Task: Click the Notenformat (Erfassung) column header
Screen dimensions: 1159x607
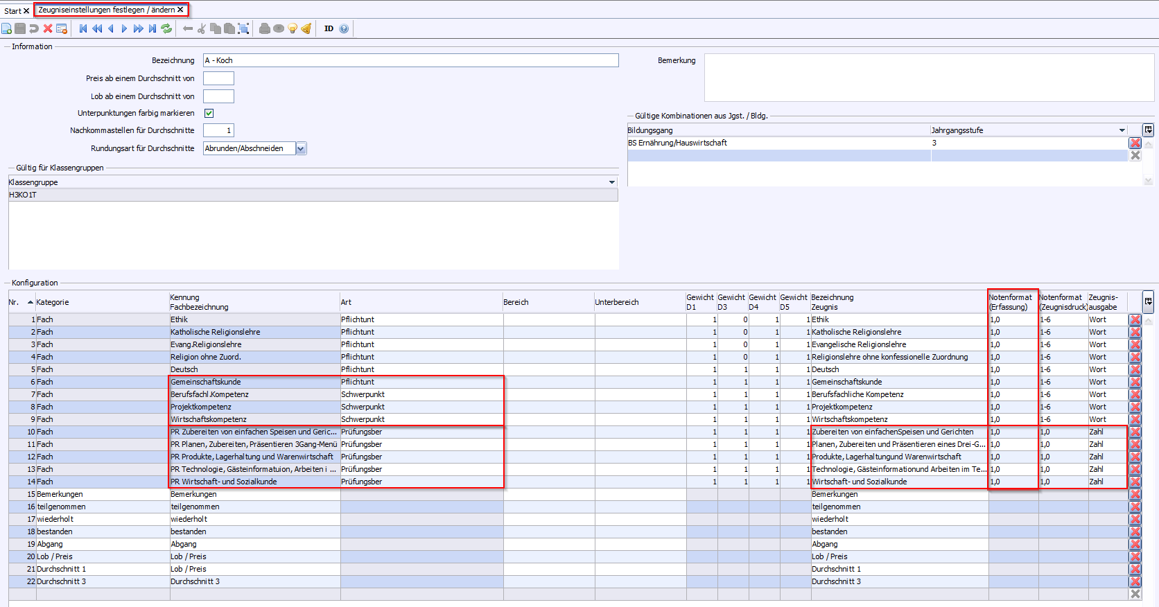Action: pyautogui.click(x=1011, y=302)
